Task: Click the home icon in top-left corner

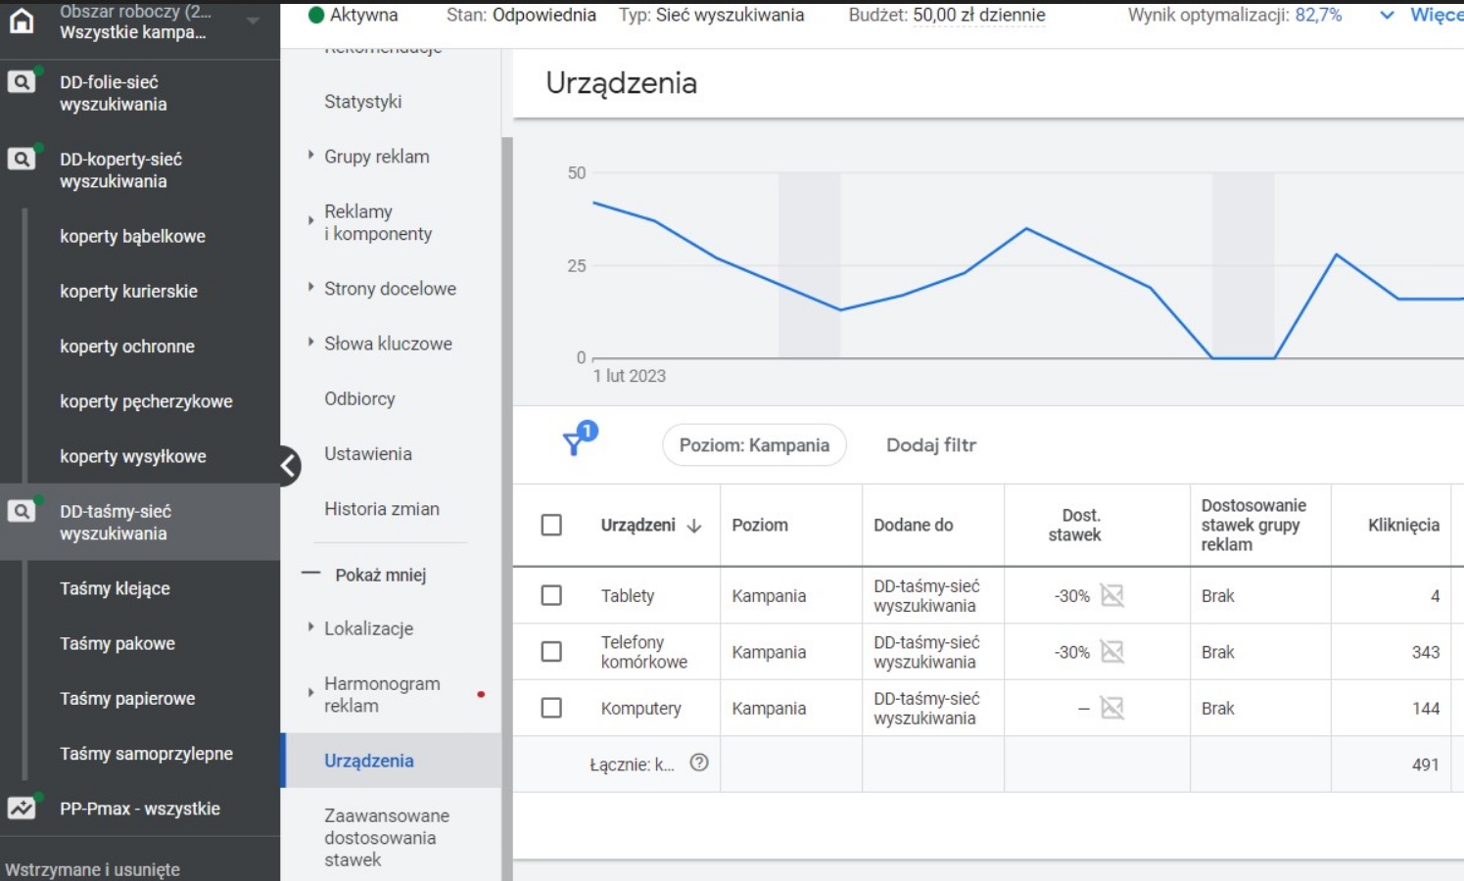Action: coord(21,21)
